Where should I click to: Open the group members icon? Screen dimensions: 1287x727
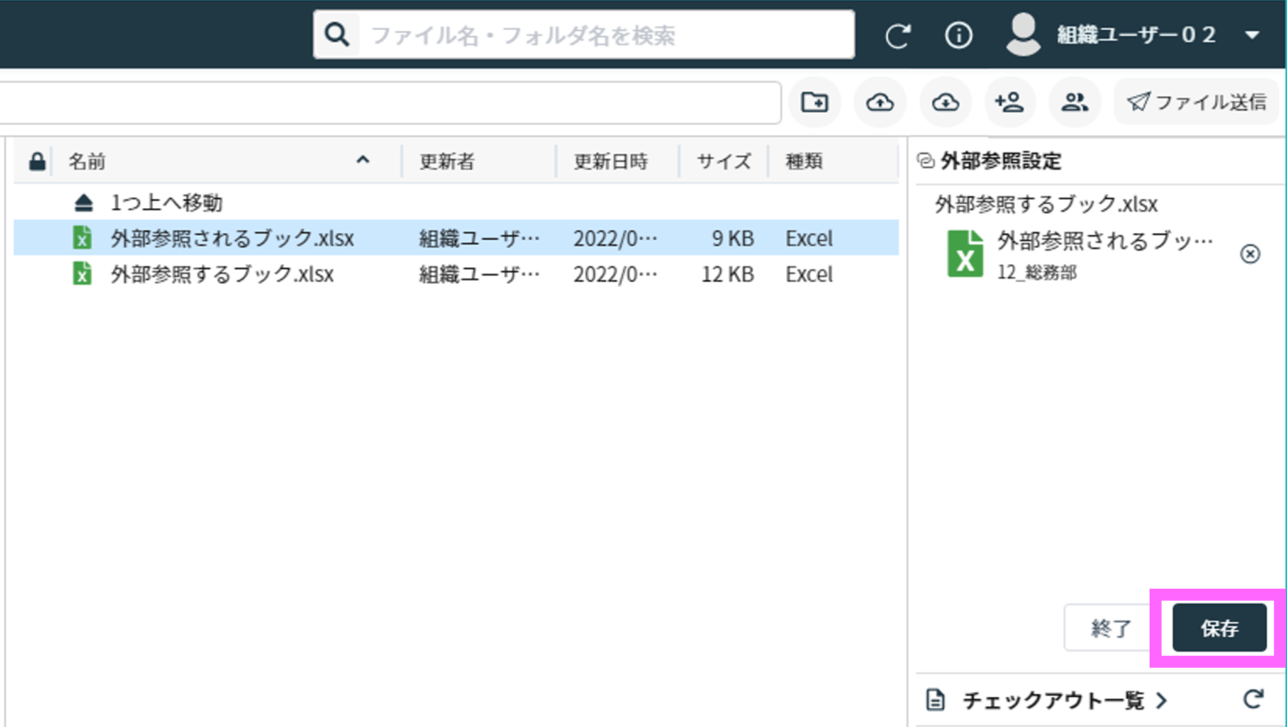point(1074,102)
